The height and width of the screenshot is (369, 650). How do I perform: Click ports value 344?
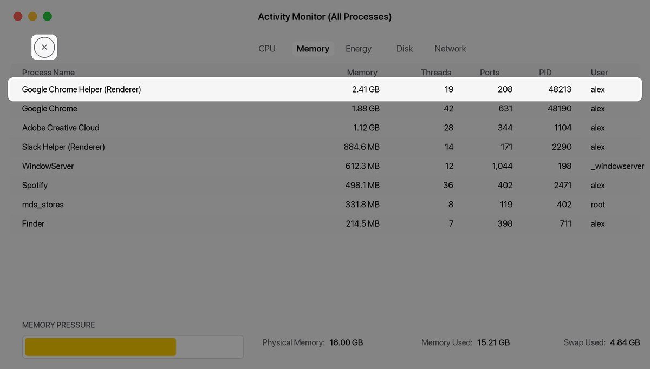click(505, 128)
